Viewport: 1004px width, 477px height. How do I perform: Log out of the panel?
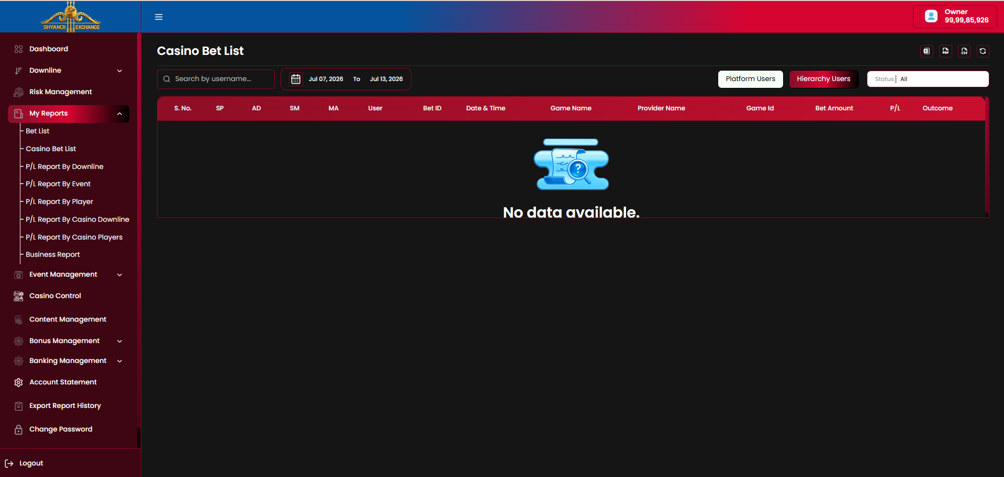coord(31,463)
